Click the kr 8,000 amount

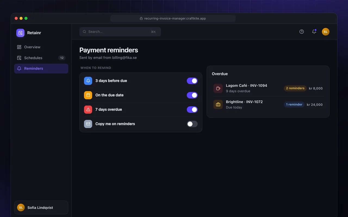tap(316, 88)
